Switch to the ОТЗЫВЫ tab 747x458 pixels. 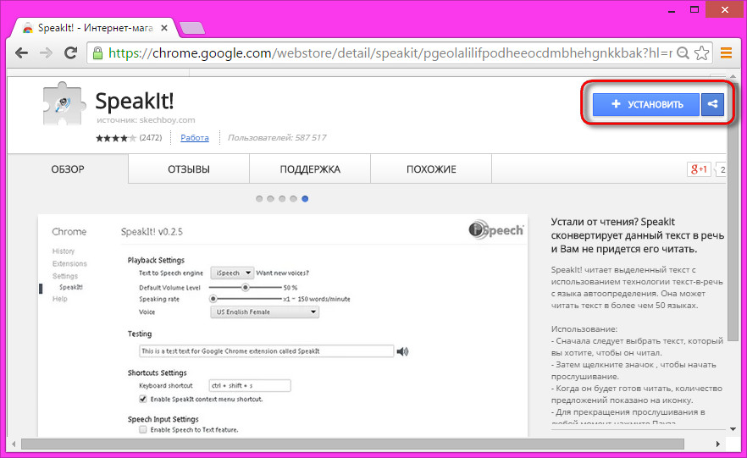pyautogui.click(x=189, y=169)
